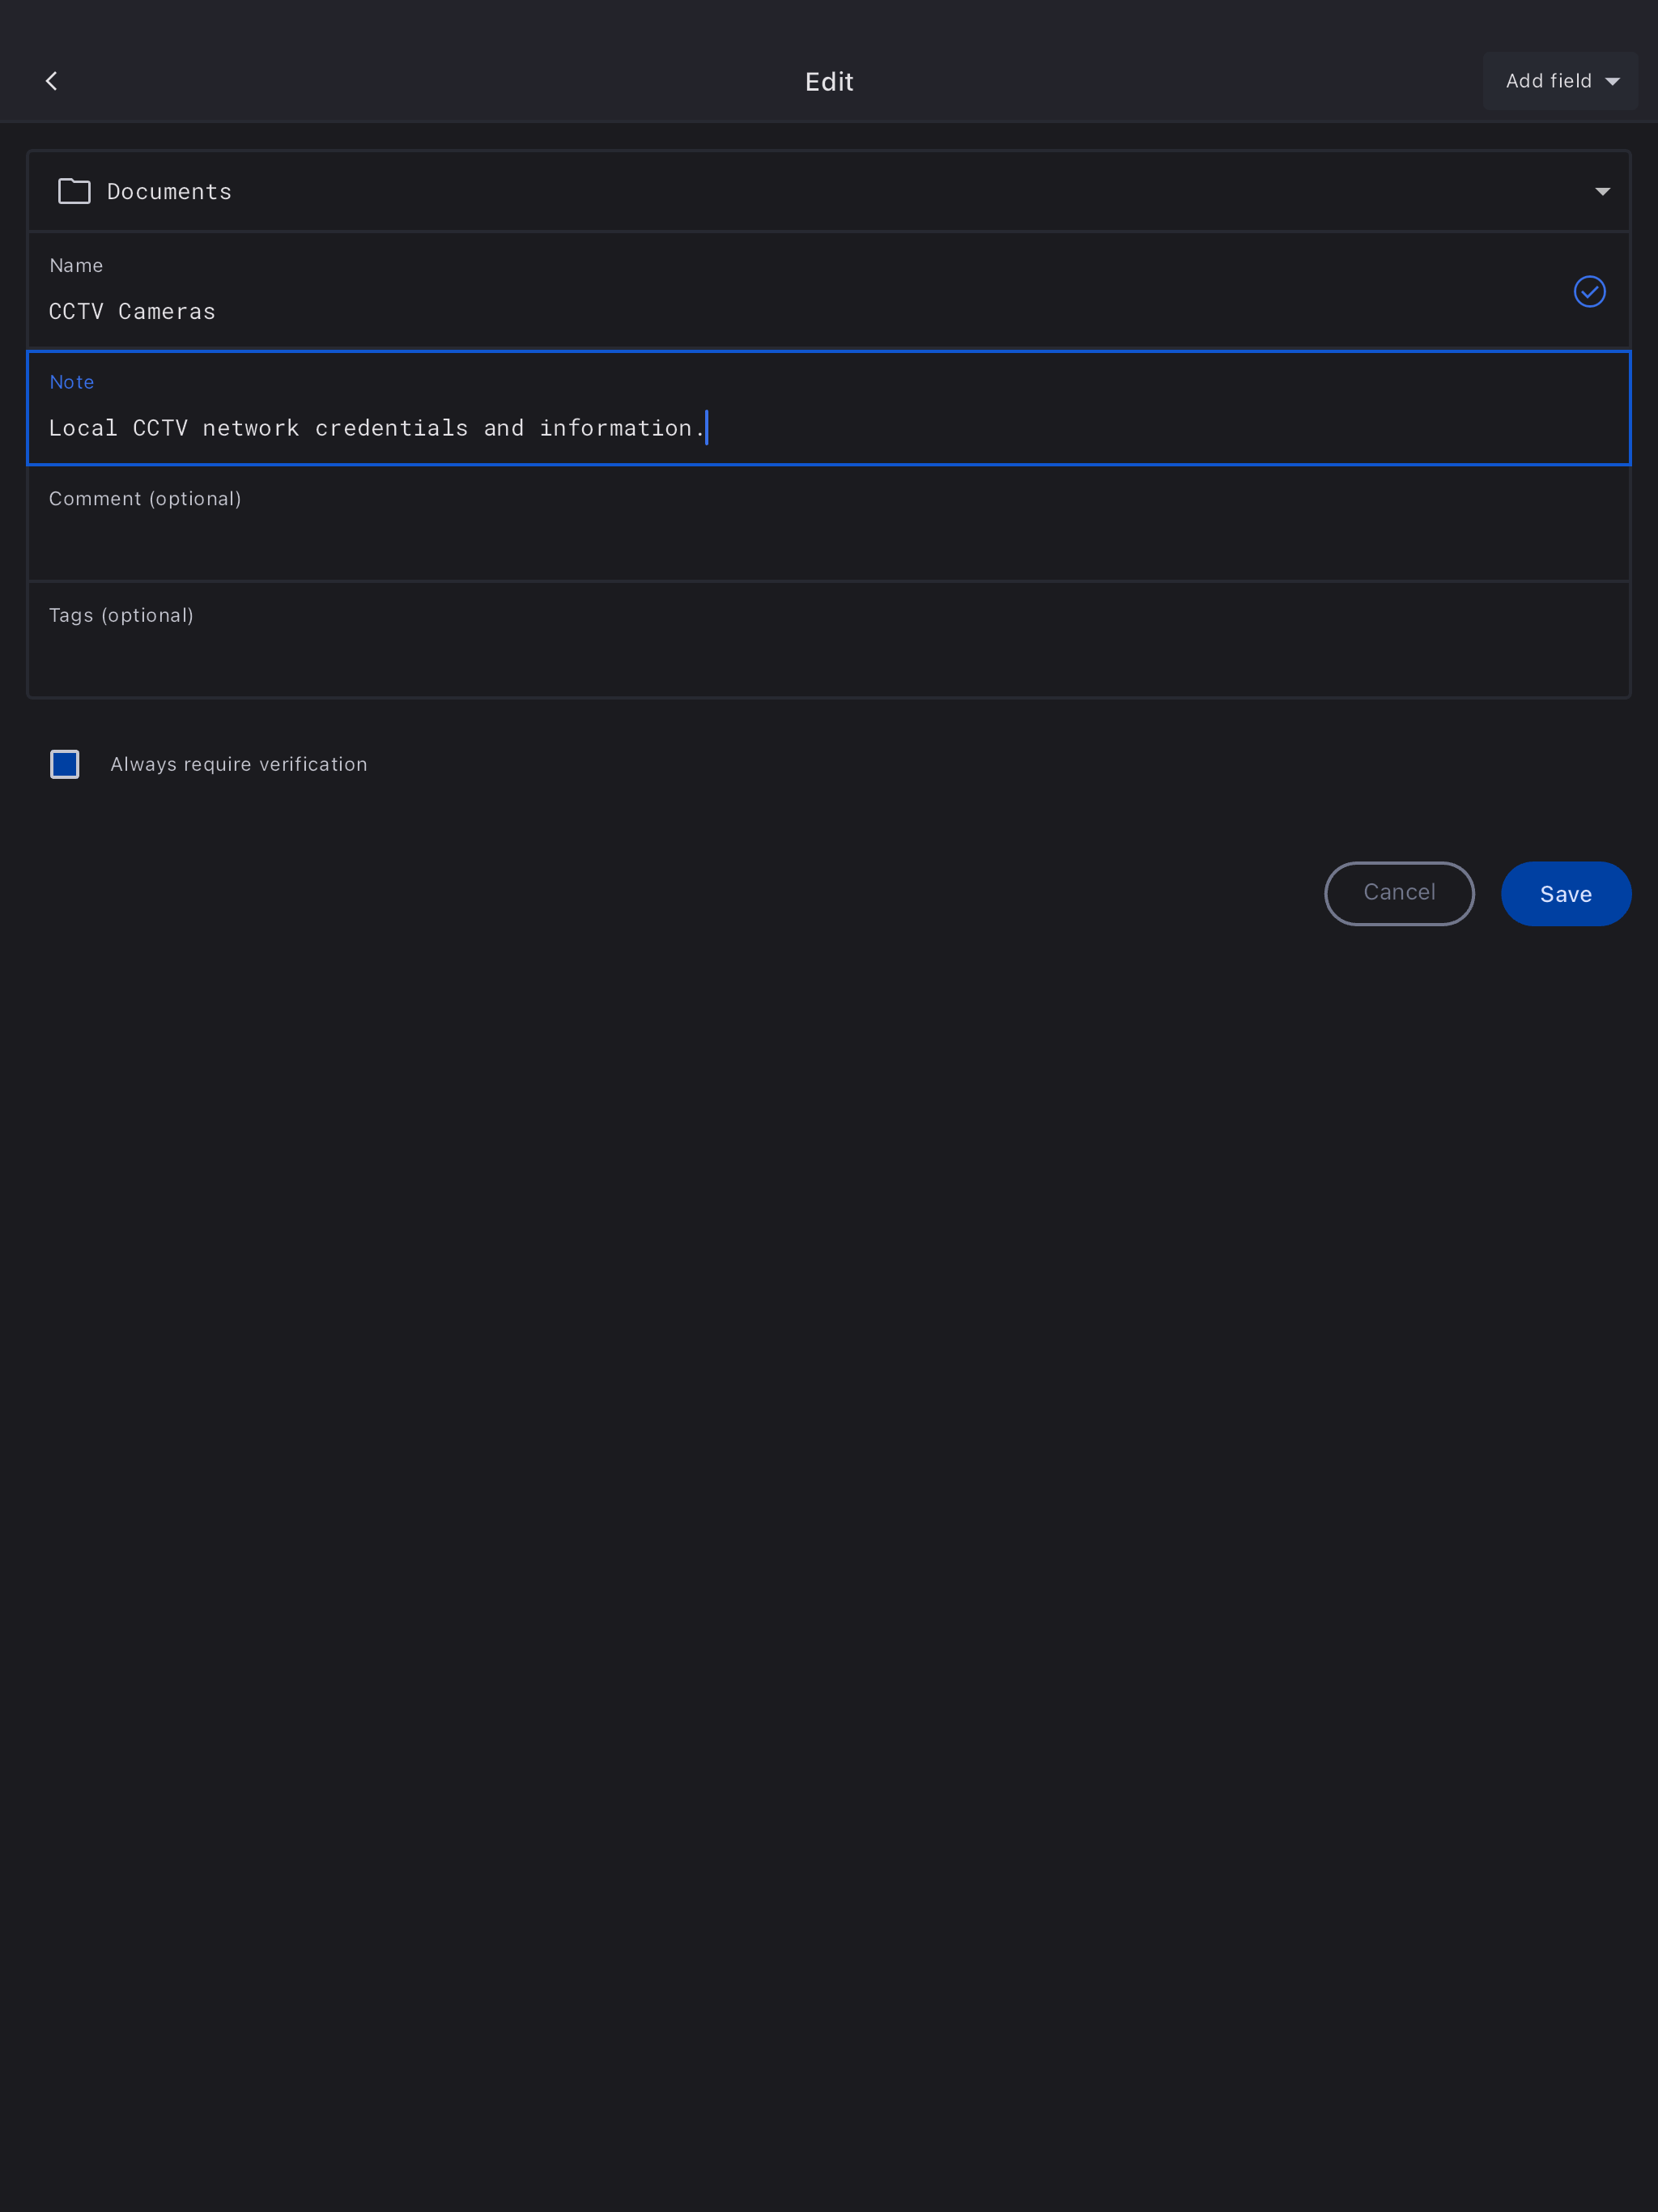
Task: Open the Add field menu
Action: pyautogui.click(x=1558, y=81)
